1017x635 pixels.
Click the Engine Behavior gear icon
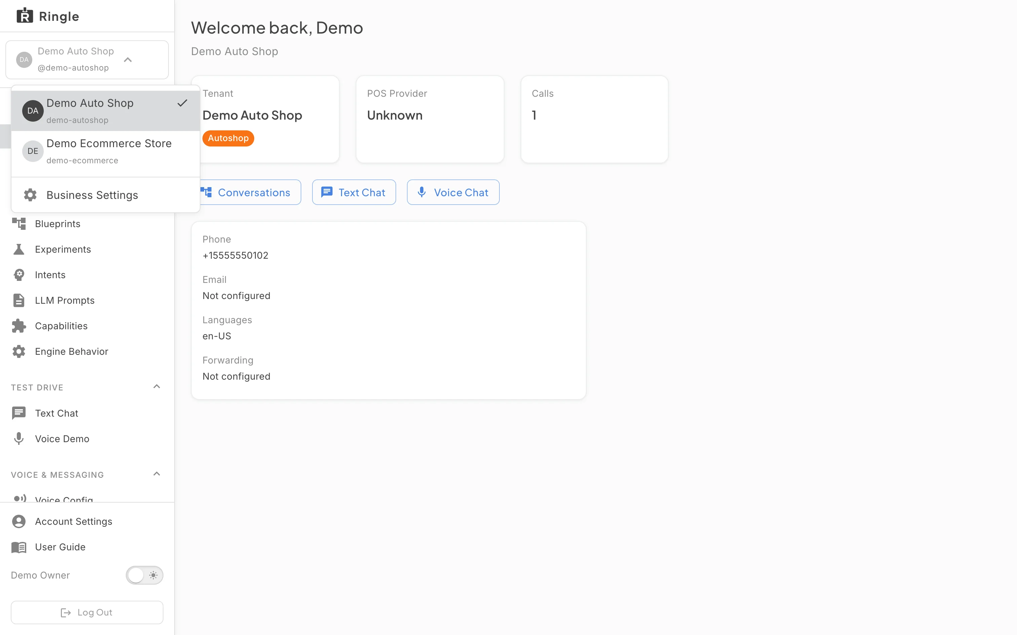pyautogui.click(x=19, y=351)
